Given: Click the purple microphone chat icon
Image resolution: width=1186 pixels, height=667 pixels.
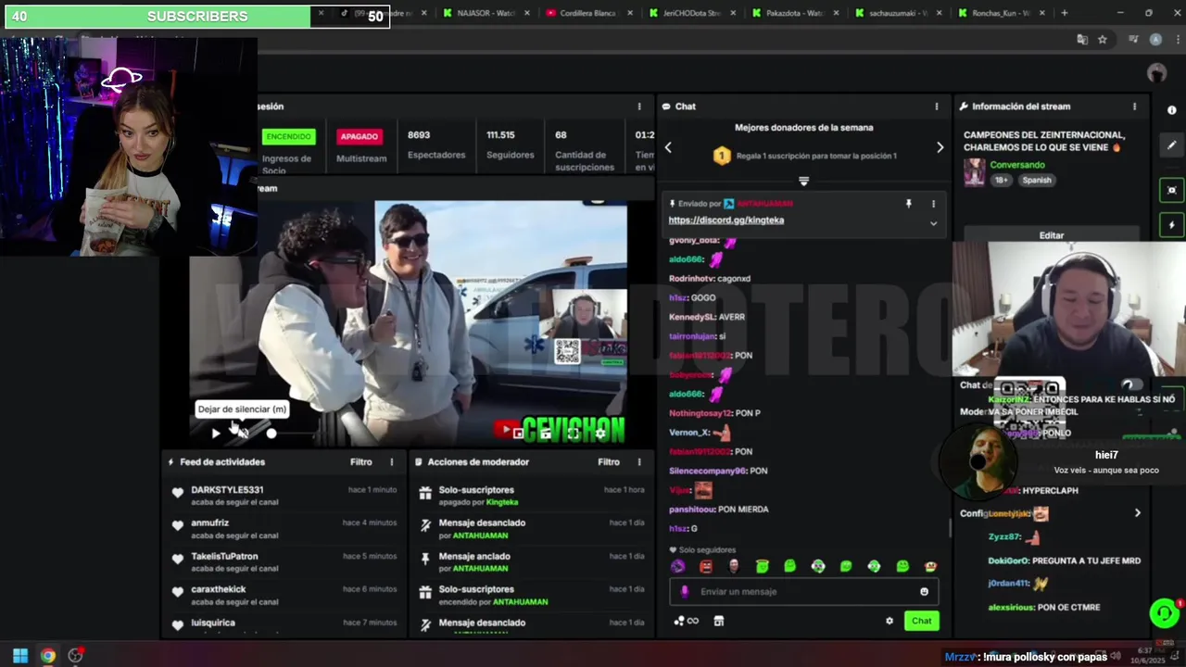Looking at the screenshot, I should coord(685,591).
